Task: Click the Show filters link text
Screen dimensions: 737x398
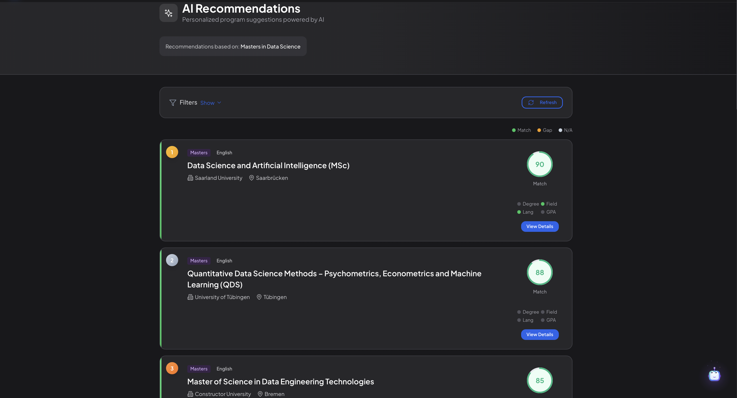Action: pyautogui.click(x=207, y=103)
